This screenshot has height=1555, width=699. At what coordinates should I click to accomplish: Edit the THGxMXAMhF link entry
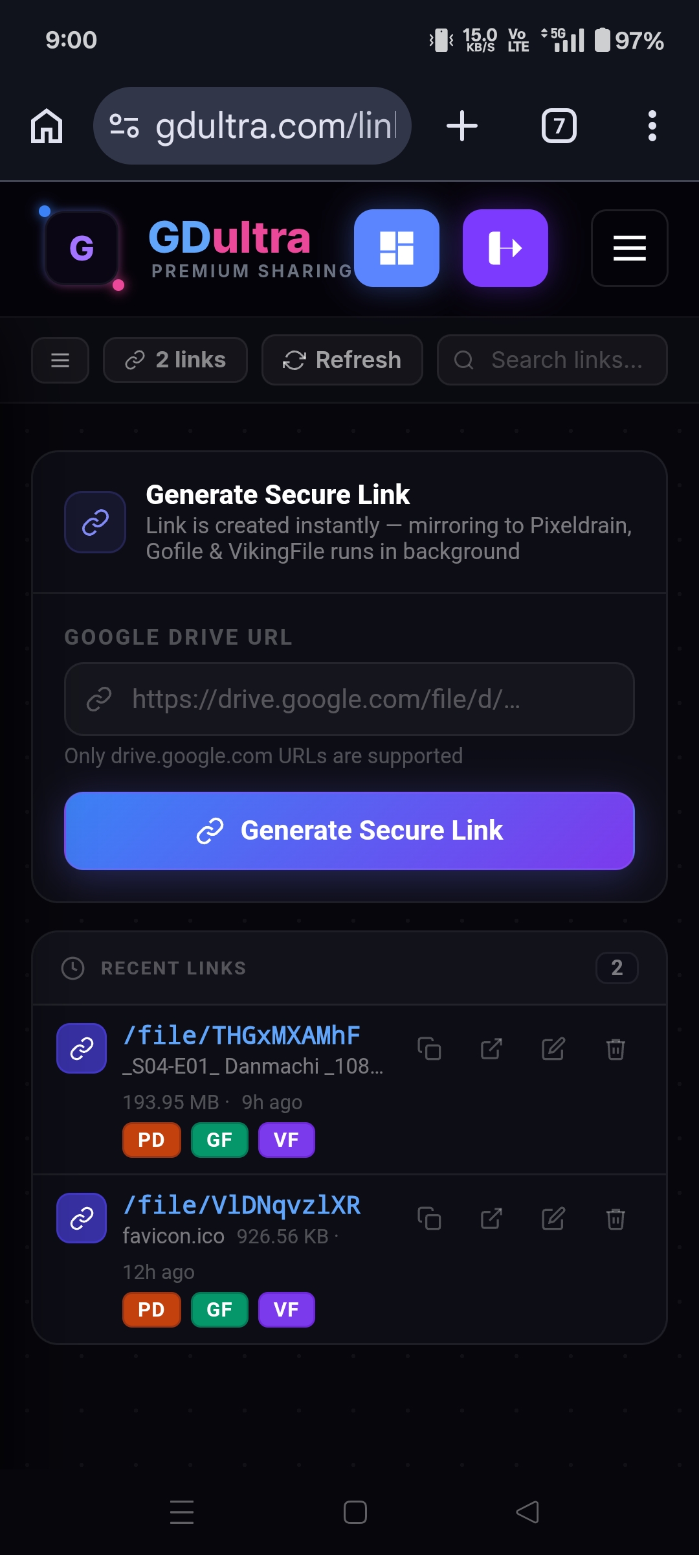pos(553,1048)
